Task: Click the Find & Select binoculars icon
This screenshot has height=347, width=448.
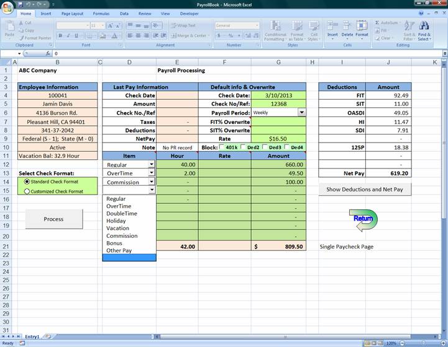Action: pos(424,27)
